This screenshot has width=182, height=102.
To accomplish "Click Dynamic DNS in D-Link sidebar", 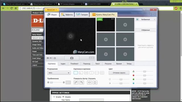I will (37, 41).
